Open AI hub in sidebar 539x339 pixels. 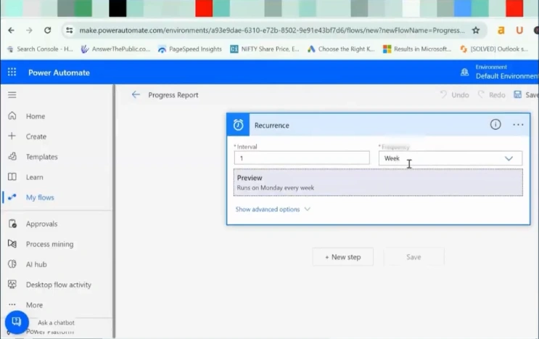click(36, 264)
